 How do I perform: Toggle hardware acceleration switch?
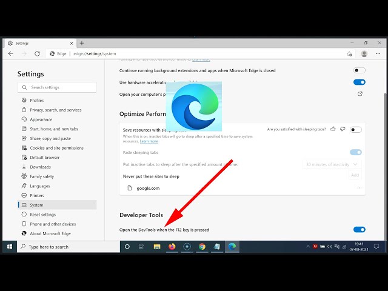click(x=360, y=82)
